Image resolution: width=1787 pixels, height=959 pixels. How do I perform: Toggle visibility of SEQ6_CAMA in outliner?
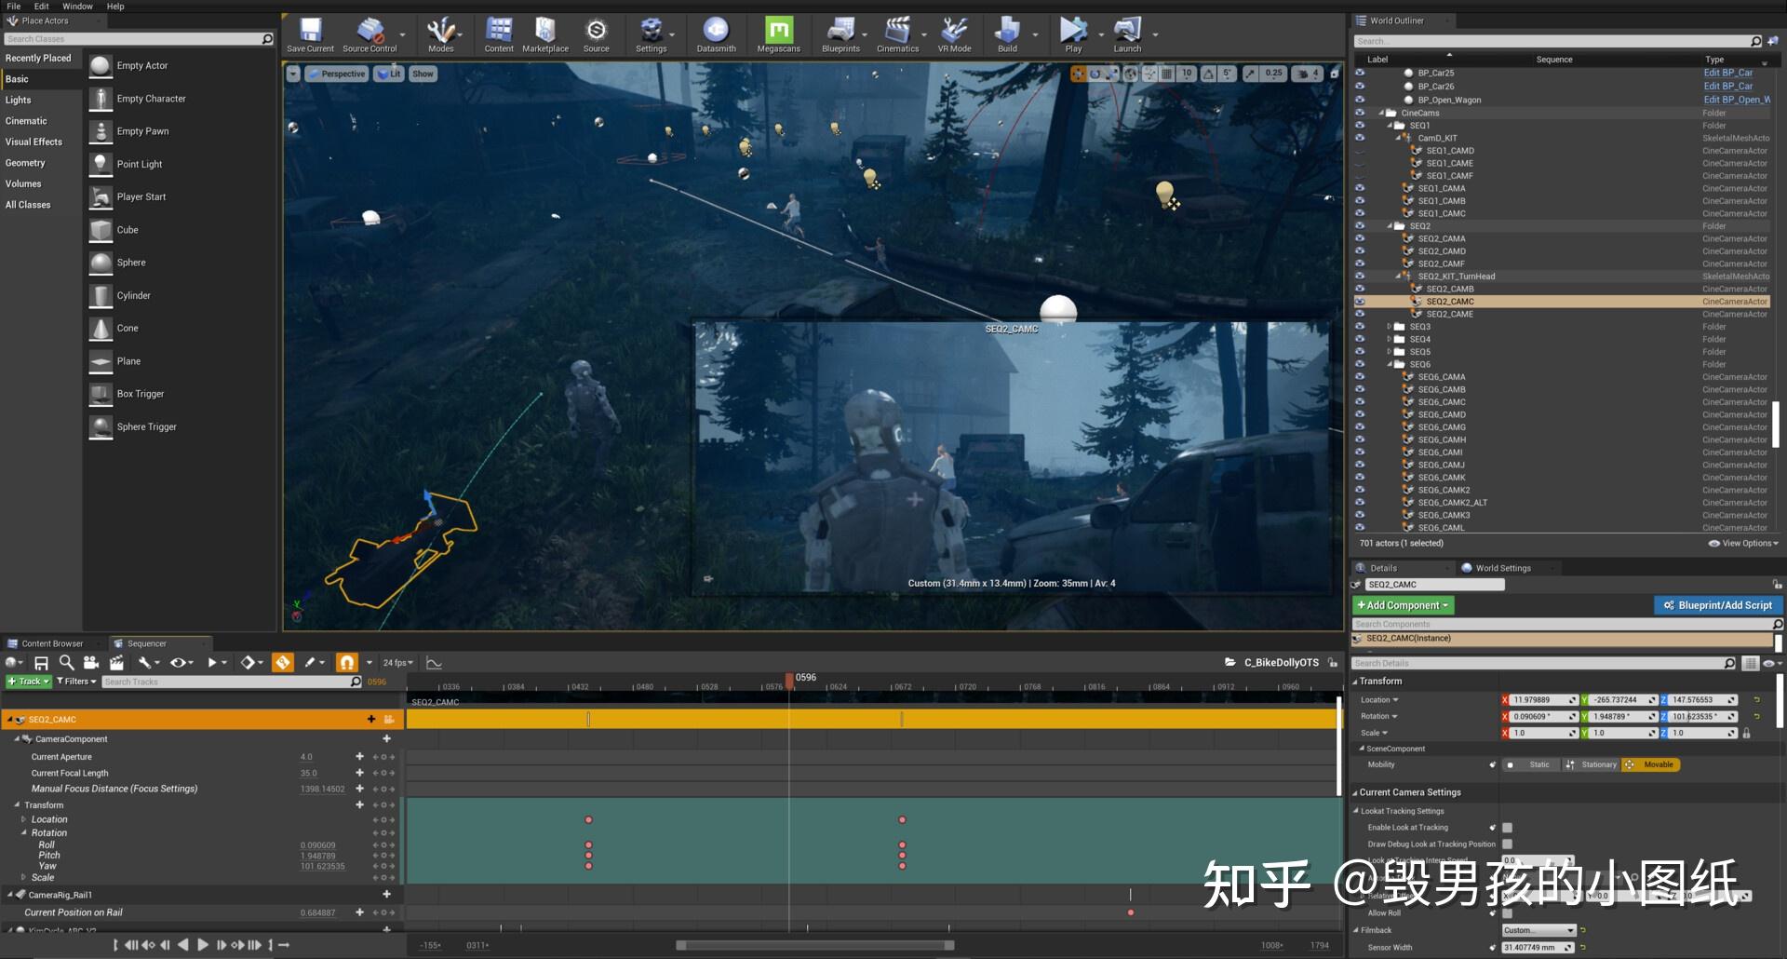1360,377
